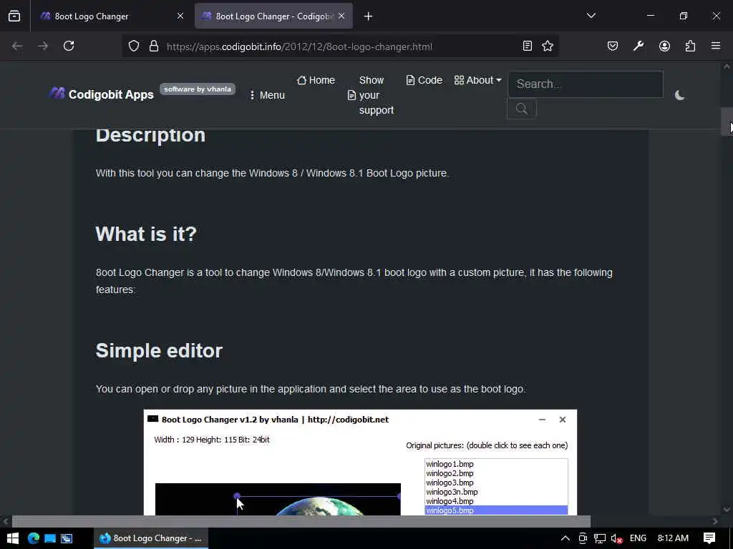Click winlogo3n.bmp in the screenshot list

click(452, 492)
